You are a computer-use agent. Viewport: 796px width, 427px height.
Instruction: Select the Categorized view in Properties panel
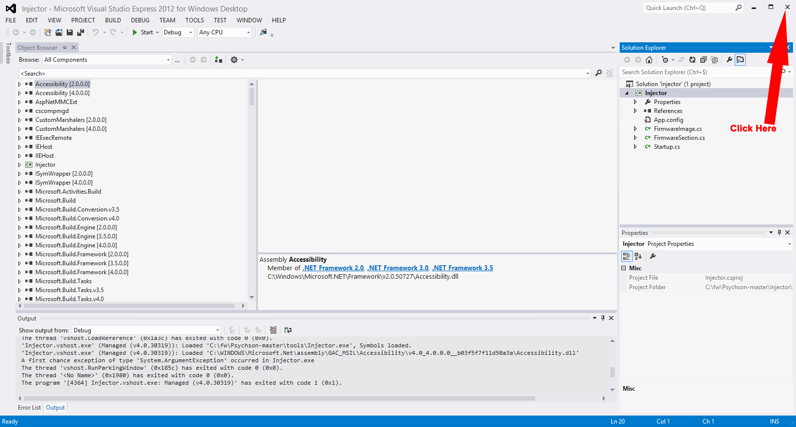tap(627, 256)
